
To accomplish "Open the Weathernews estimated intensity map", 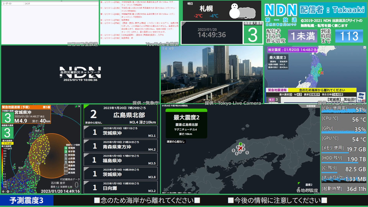I will click(x=315, y=74).
